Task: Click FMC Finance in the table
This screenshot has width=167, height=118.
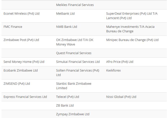Action: click(13, 27)
